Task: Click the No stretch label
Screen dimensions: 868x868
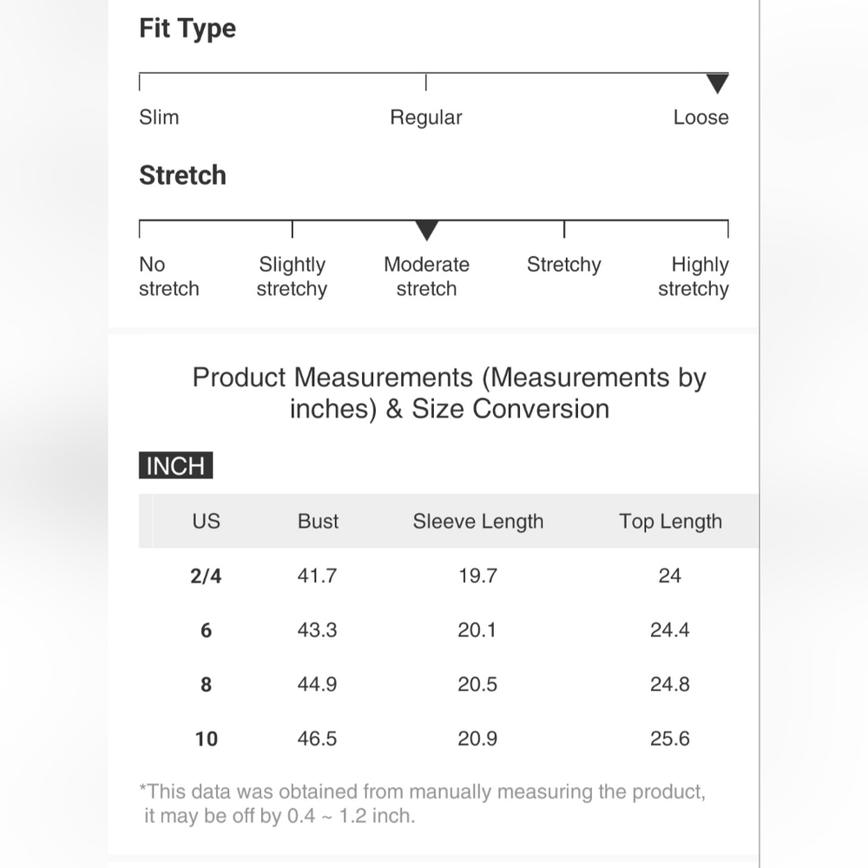Action: [x=169, y=277]
